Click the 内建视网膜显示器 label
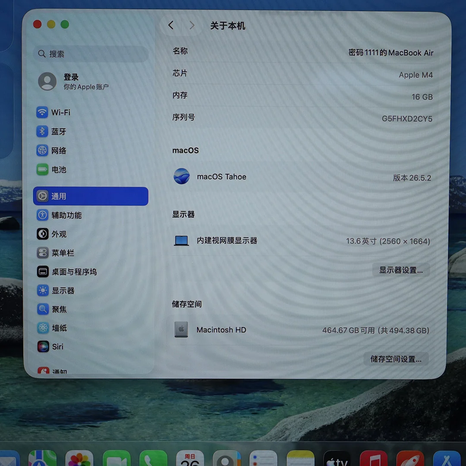466x466 pixels. (227, 240)
